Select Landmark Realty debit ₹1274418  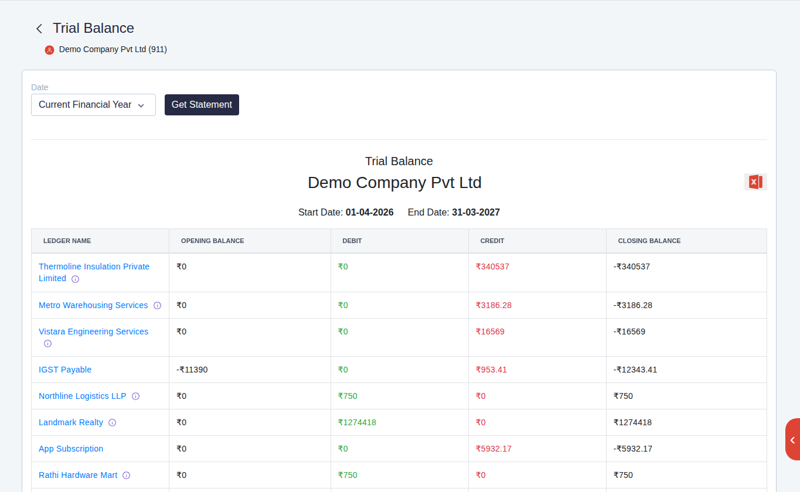click(x=357, y=422)
